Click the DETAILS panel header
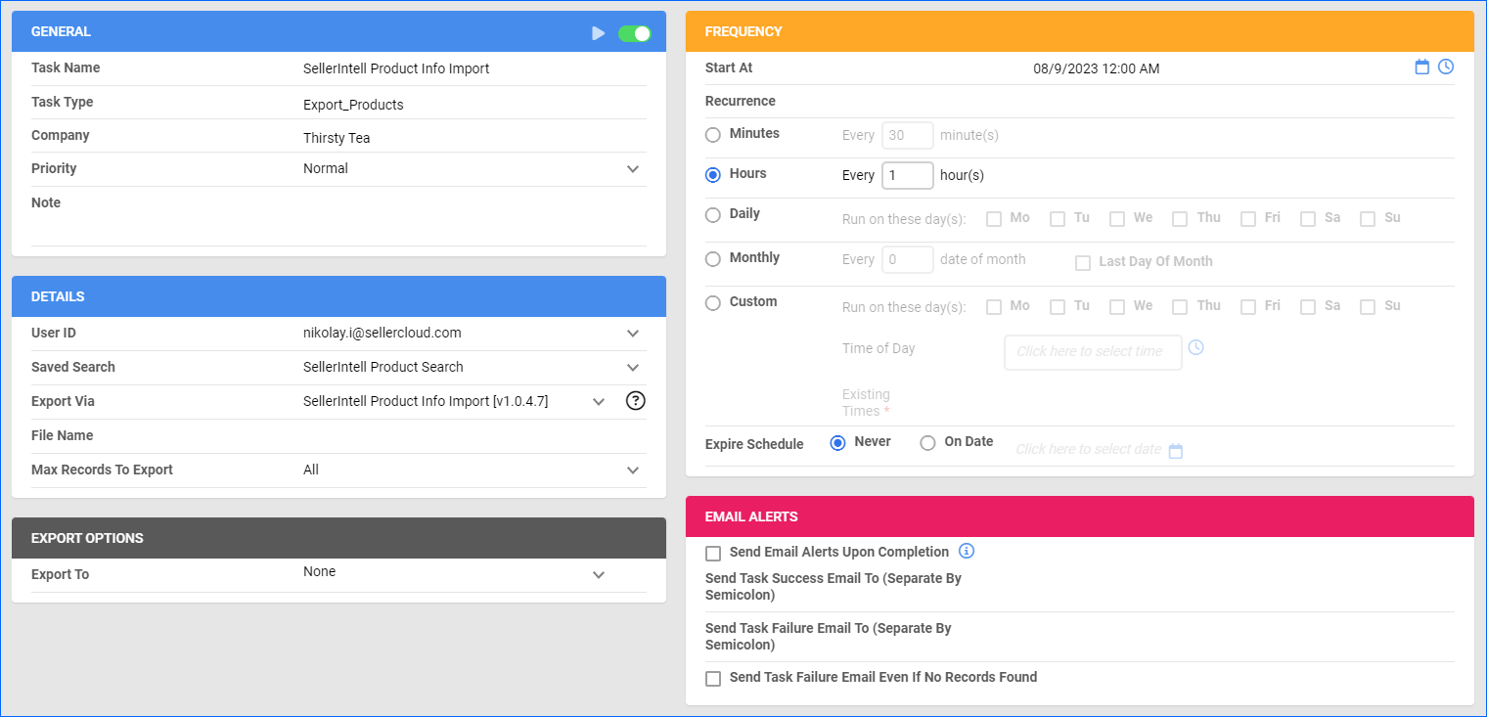 click(338, 296)
